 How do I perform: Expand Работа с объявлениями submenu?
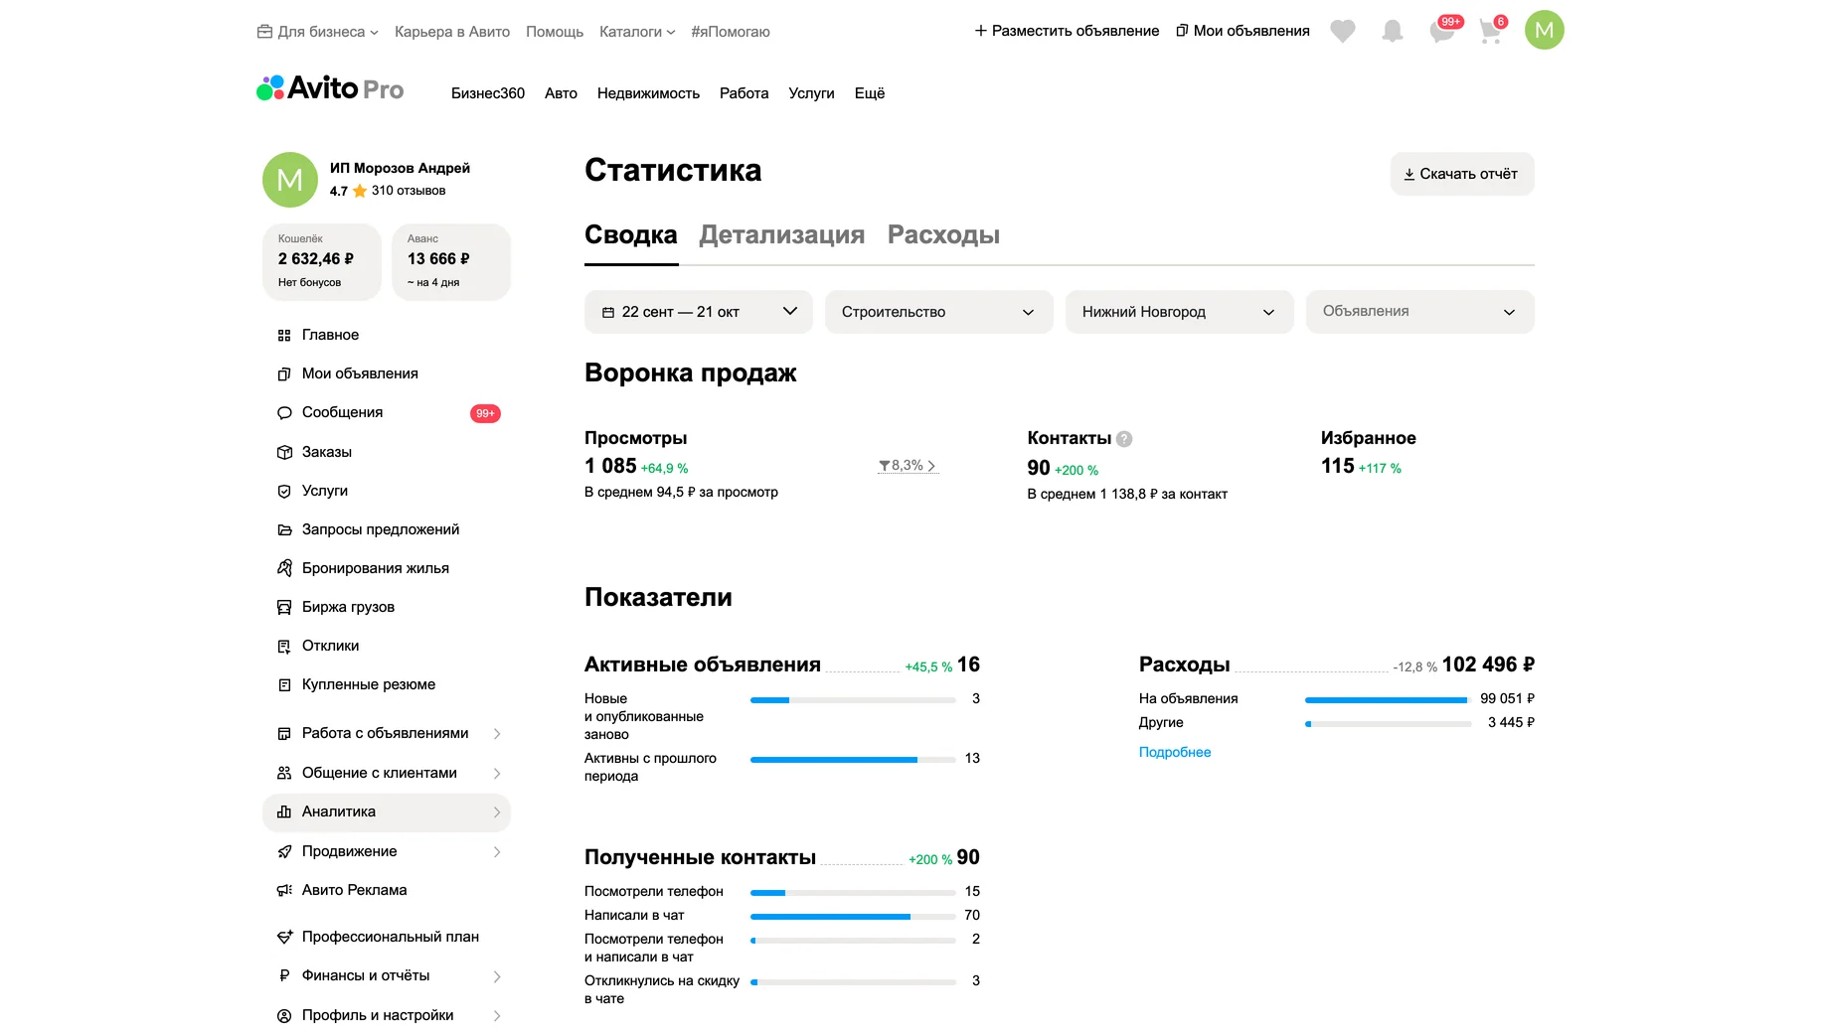tap(497, 734)
